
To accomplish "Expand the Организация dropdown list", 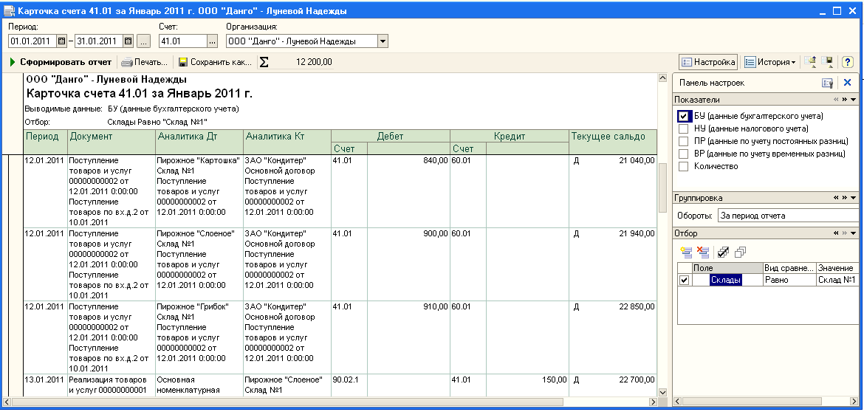I will coord(382,41).
